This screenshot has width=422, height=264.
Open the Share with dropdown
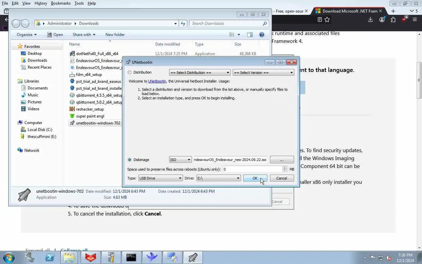(84, 35)
